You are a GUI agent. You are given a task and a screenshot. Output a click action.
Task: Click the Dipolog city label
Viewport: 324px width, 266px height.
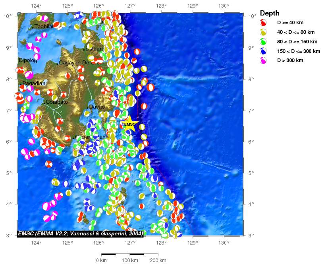[x=28, y=60]
